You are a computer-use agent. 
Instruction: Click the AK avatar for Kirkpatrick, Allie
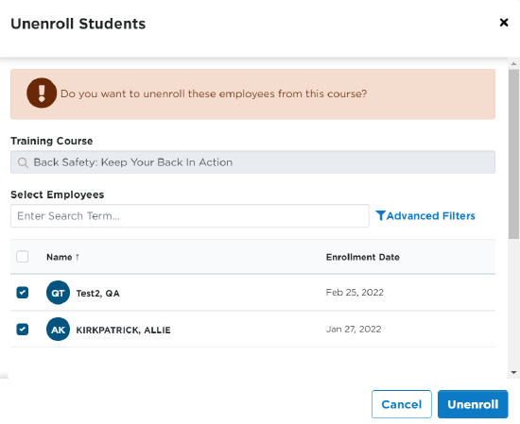click(x=58, y=330)
